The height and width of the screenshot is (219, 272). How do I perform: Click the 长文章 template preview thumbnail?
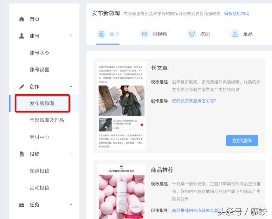click(121, 106)
